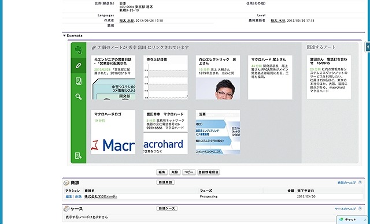Open note 富田秀幸 マクロハード
This screenshot has height=224, width=370.
tap(166, 132)
